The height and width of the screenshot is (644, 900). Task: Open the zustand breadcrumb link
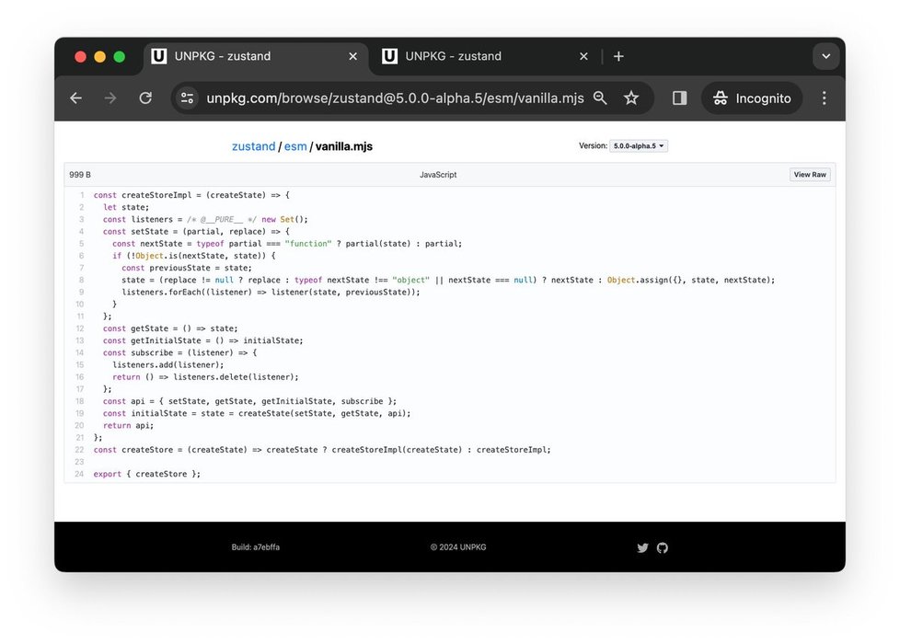(x=253, y=146)
